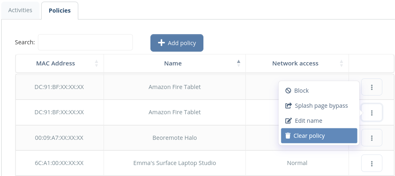This screenshot has height=176, width=395.
Task: Click the kebab icon next to open menu
Action: (x=372, y=113)
